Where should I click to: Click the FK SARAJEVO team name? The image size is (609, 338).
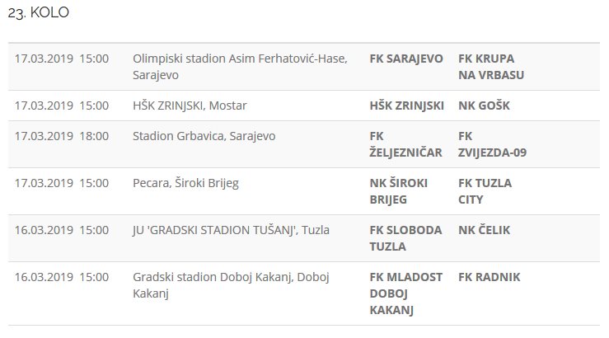point(406,59)
